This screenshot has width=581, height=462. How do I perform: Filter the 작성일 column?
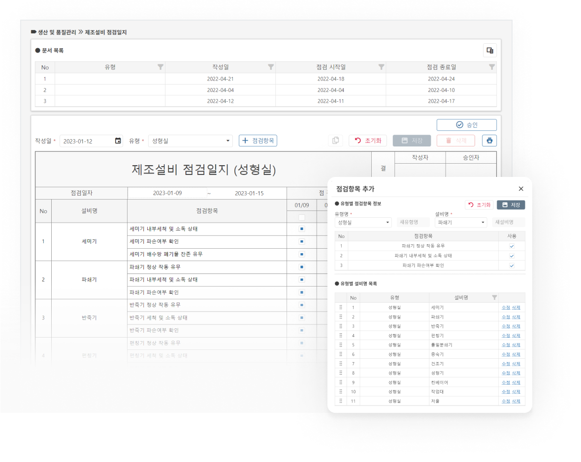pos(270,67)
